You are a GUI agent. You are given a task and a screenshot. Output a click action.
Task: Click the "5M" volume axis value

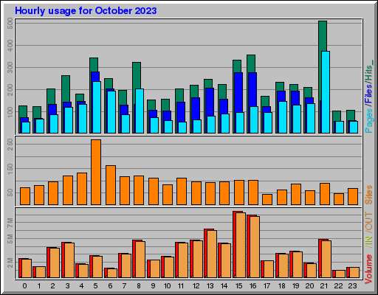[10, 239]
